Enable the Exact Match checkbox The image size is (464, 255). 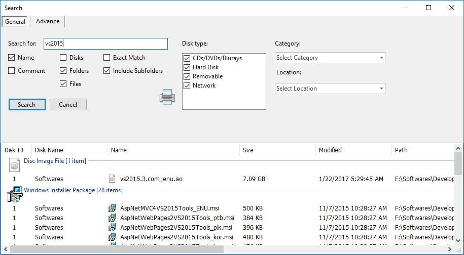[107, 58]
